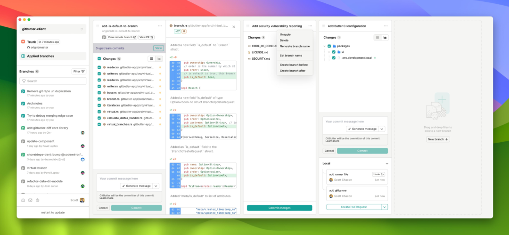Open more options for add-is-default-to-branch lane

click(160, 26)
